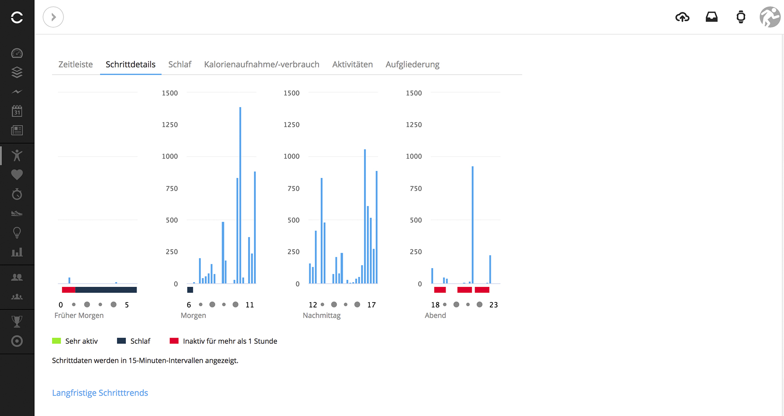Open the inbox tray icon
This screenshot has width=784, height=416.
pyautogui.click(x=711, y=17)
